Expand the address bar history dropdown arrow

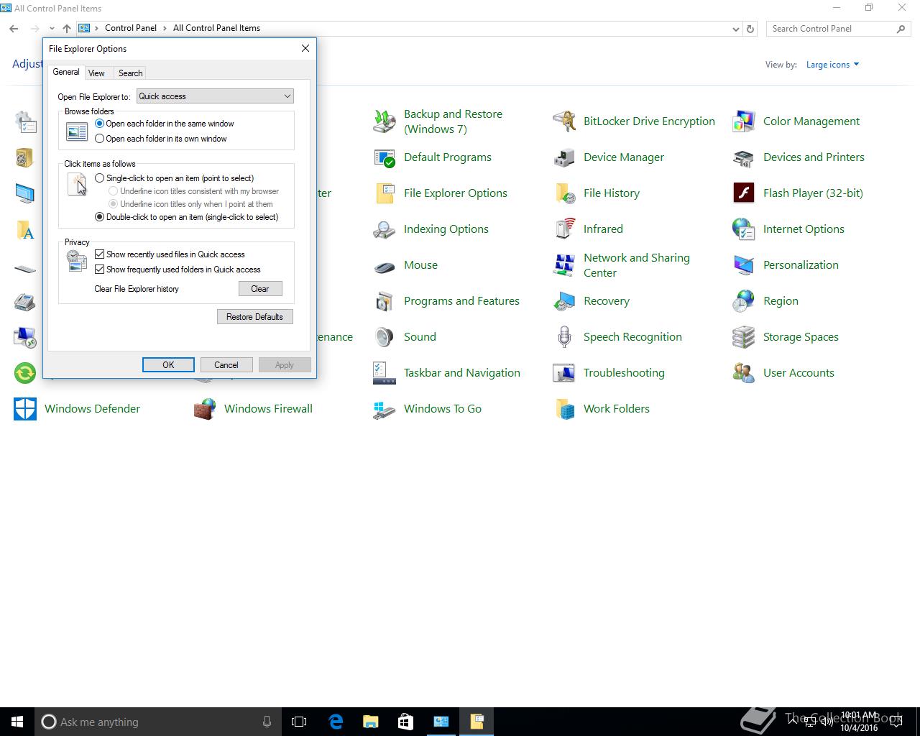click(x=735, y=29)
